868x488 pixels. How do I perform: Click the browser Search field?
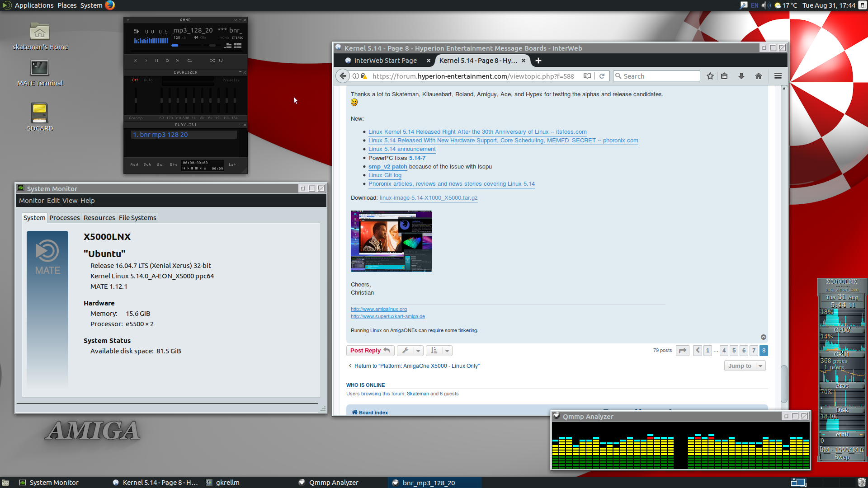(x=657, y=76)
